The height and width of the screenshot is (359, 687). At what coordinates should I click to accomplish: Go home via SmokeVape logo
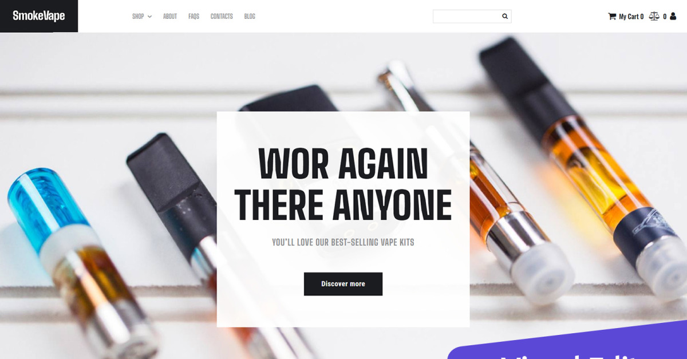tap(39, 16)
